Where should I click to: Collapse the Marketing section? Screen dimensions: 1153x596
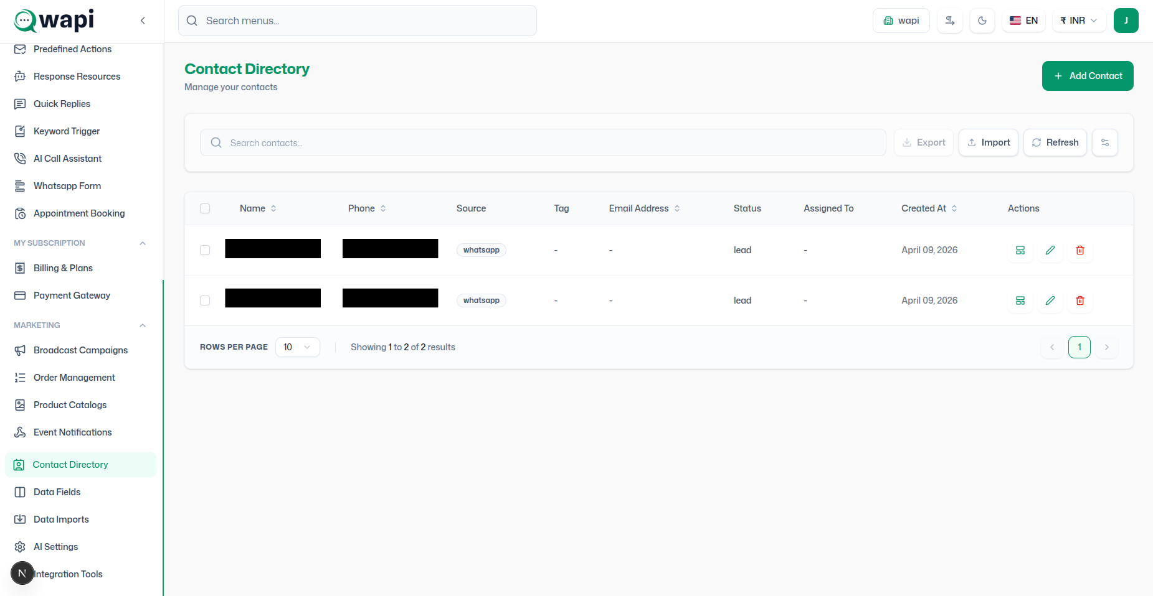click(143, 325)
